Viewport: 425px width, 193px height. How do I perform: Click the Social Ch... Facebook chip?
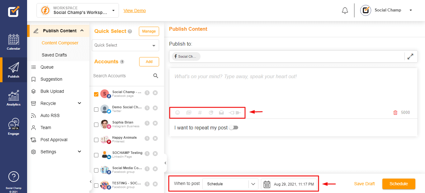(x=186, y=56)
